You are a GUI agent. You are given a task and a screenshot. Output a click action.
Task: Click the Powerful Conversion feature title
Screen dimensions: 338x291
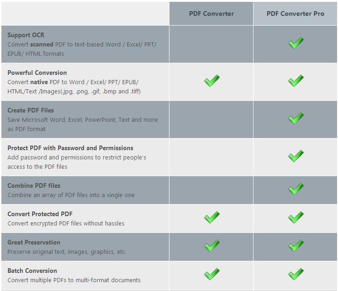pos(37,73)
